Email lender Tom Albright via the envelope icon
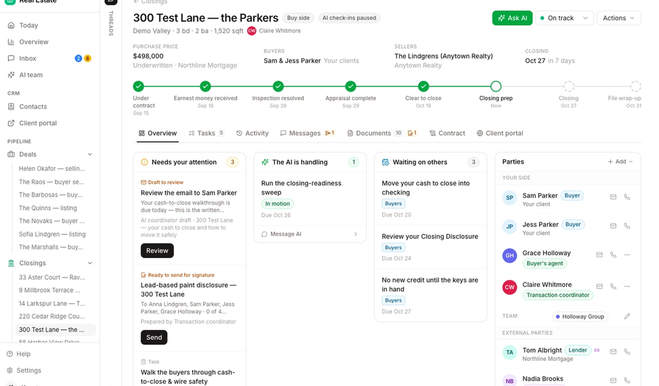The image size is (659, 386). (x=613, y=352)
